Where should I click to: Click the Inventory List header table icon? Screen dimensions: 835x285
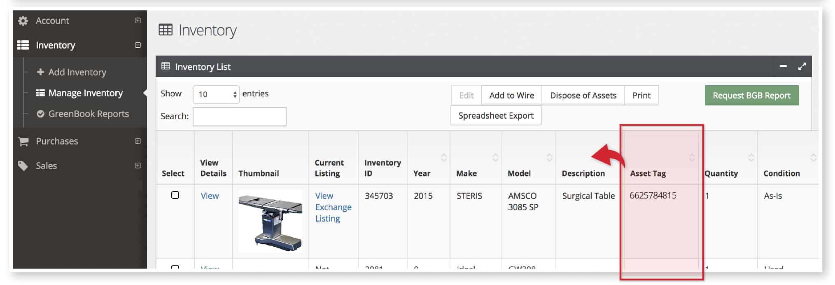point(166,66)
